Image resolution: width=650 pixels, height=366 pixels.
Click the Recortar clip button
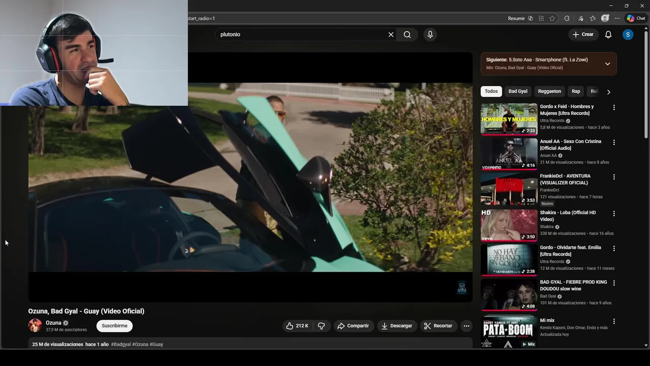(438, 326)
